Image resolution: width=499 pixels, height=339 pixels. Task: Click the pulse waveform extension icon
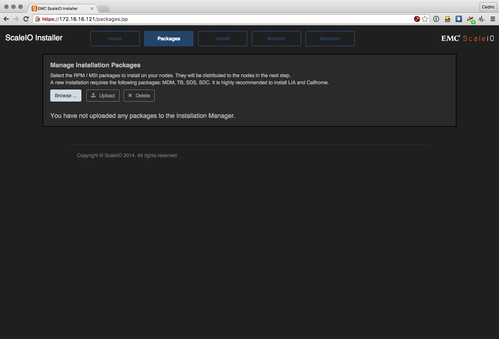pyautogui.click(x=482, y=19)
